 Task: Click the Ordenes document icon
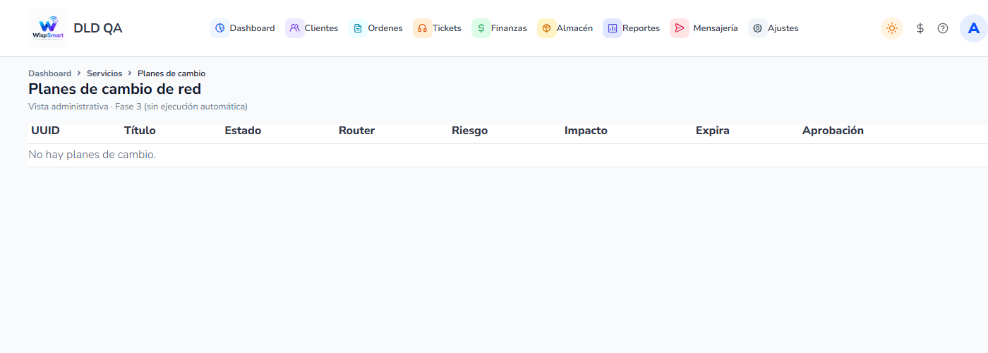(x=358, y=28)
